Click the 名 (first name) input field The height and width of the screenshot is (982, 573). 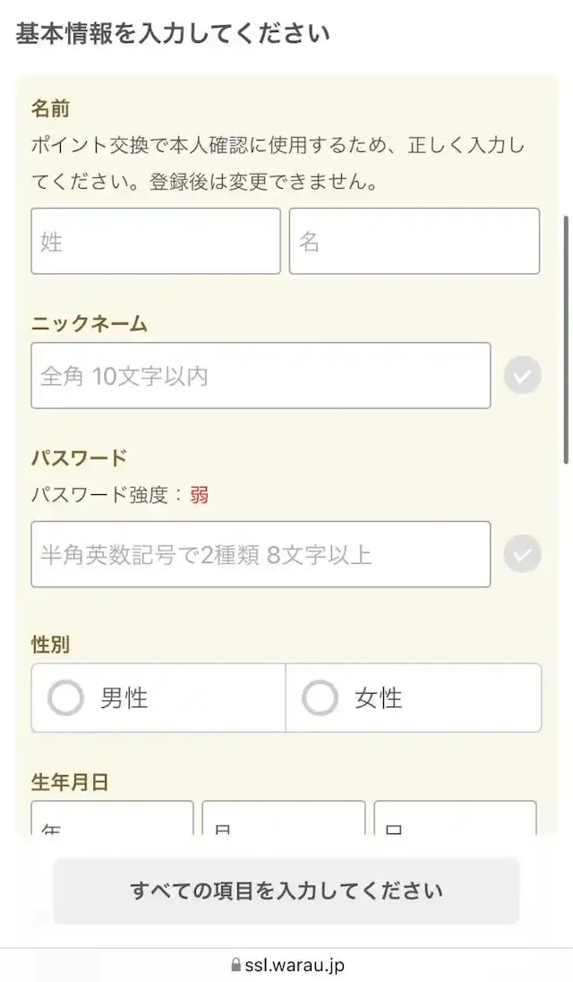[x=414, y=241]
